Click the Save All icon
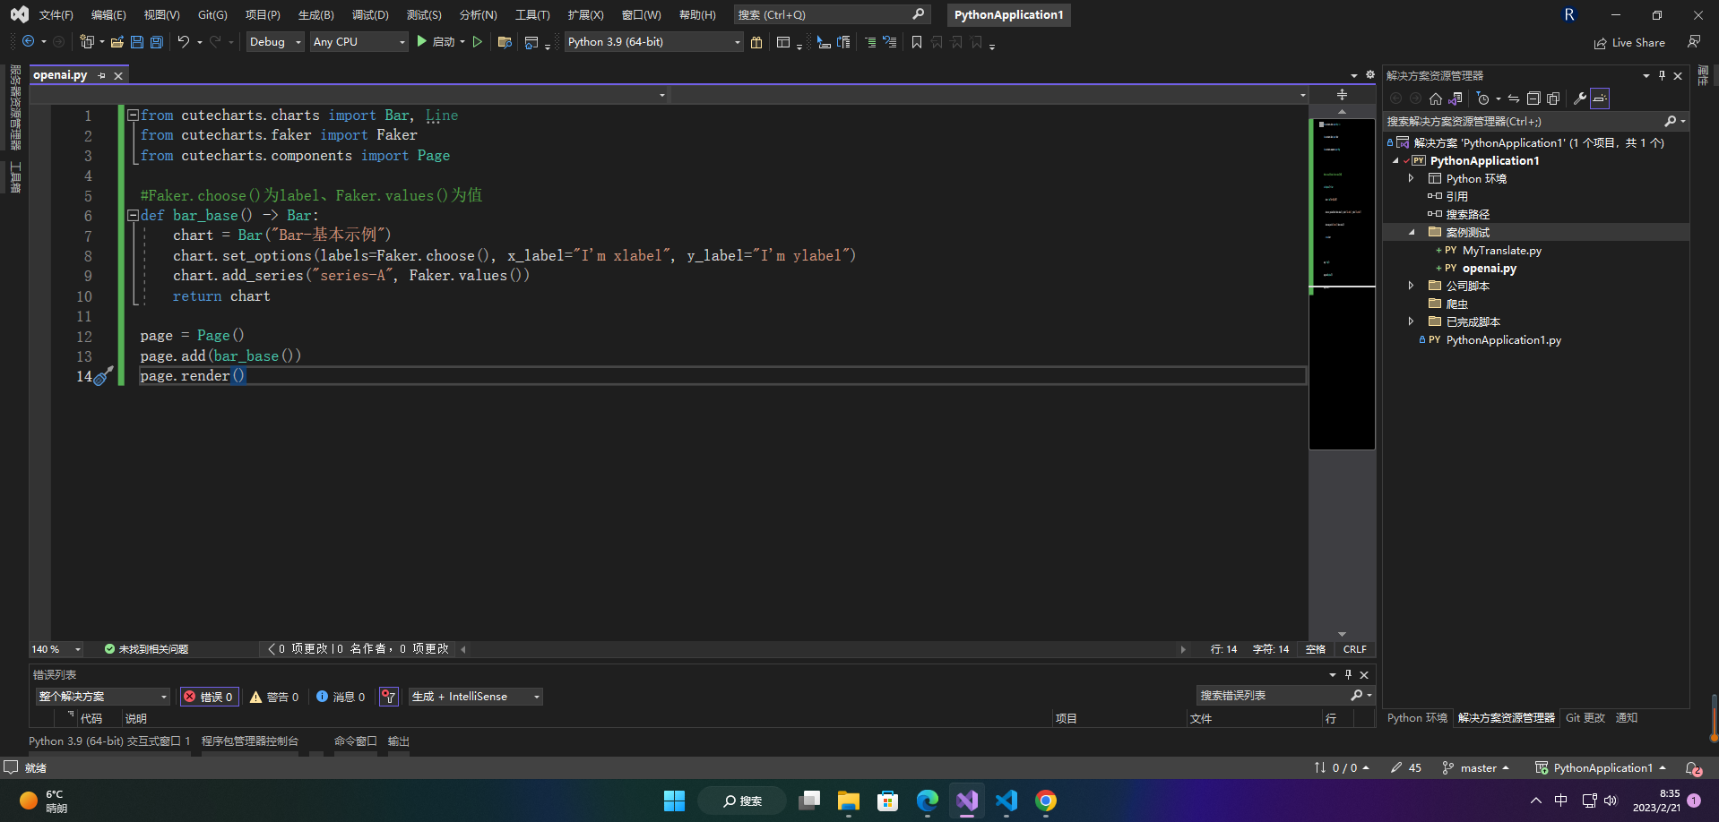This screenshot has width=1719, height=822. [157, 42]
